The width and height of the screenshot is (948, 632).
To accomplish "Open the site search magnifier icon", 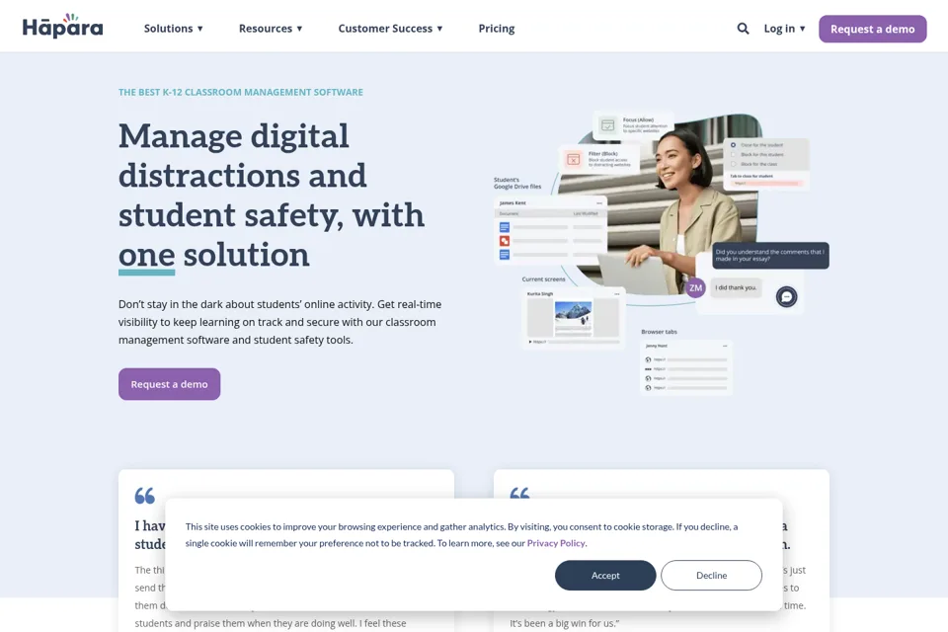I will pyautogui.click(x=743, y=29).
